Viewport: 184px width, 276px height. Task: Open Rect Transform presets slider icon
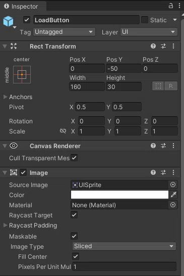[163, 46]
